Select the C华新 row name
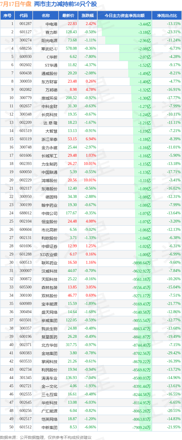Screen dimensions: 182x440 point(52,57)
